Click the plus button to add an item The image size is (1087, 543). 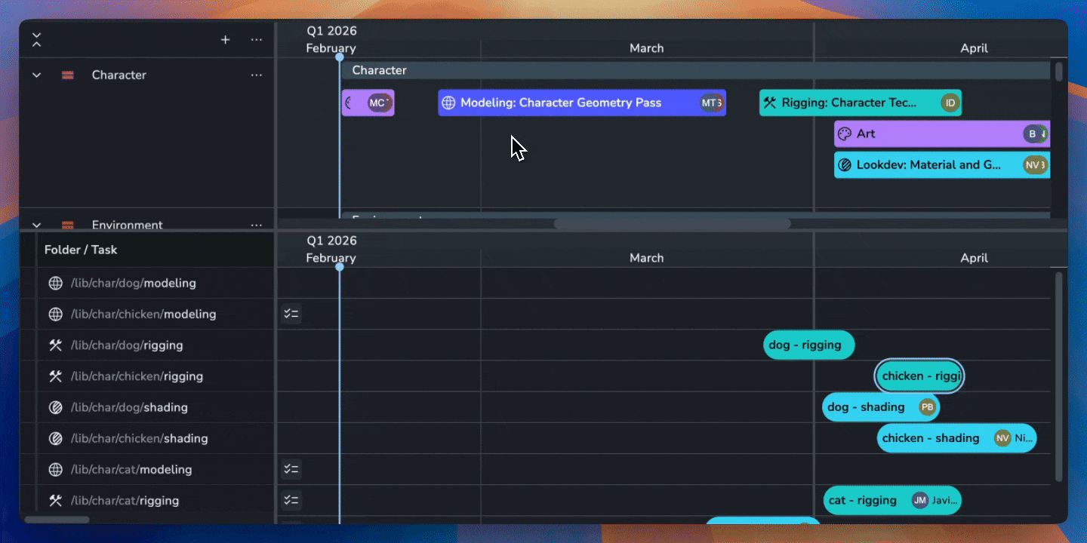click(x=225, y=39)
